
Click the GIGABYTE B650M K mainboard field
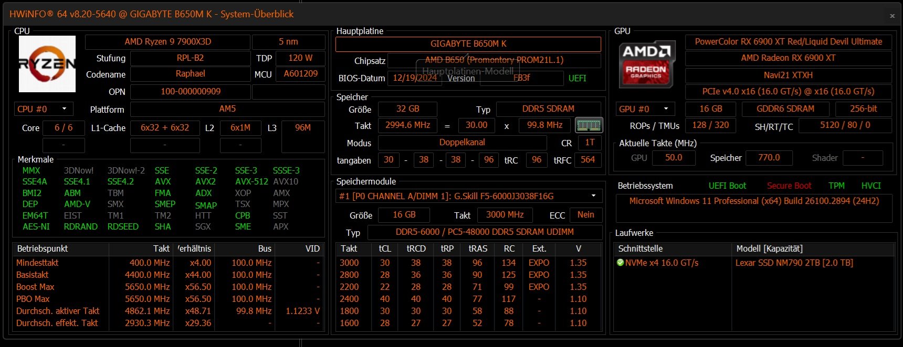coord(468,44)
